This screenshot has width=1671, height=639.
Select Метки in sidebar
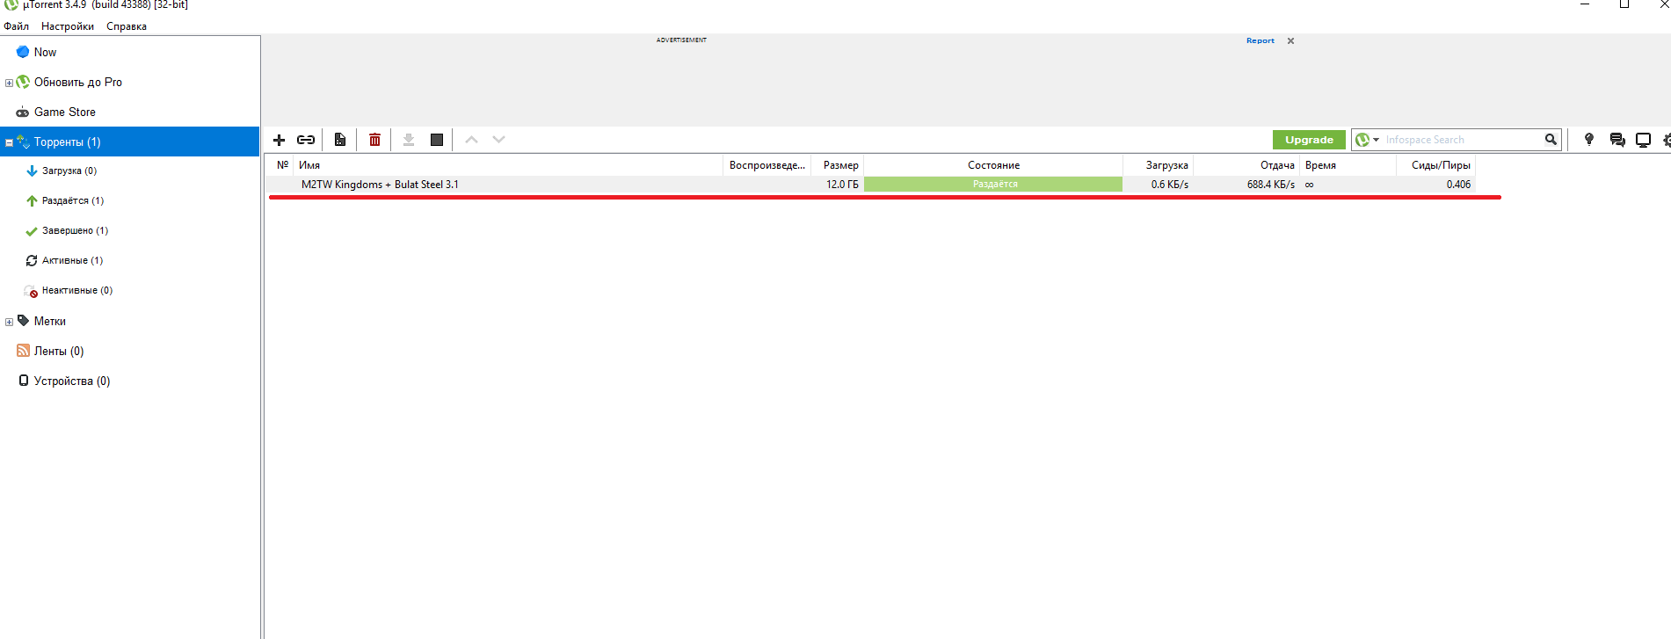[49, 321]
